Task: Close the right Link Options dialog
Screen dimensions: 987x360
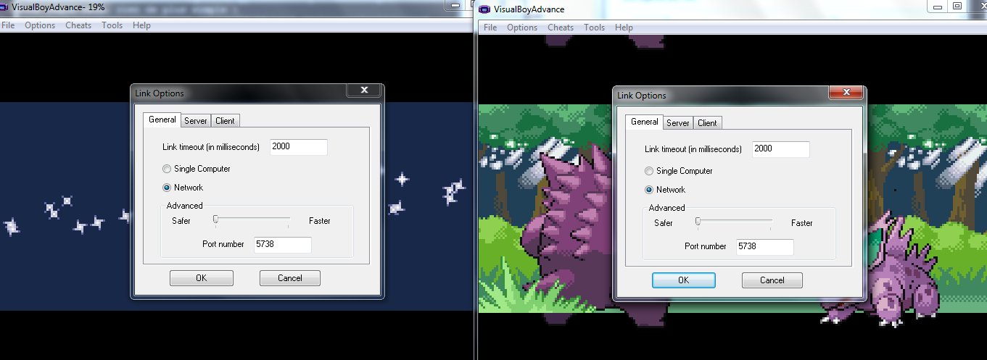Action: tap(846, 93)
